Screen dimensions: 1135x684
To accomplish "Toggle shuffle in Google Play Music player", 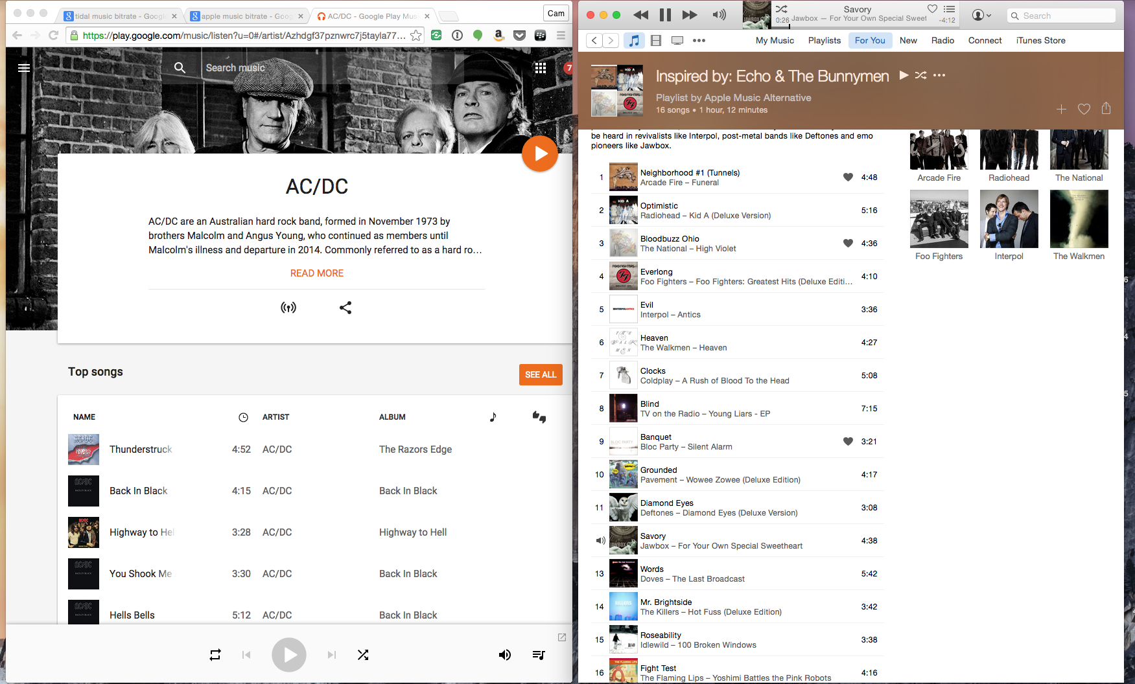I will 363,655.
